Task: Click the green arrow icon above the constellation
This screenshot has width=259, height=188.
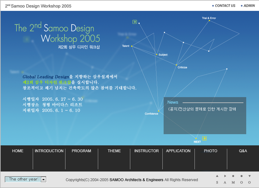Action: (x=135, y=22)
